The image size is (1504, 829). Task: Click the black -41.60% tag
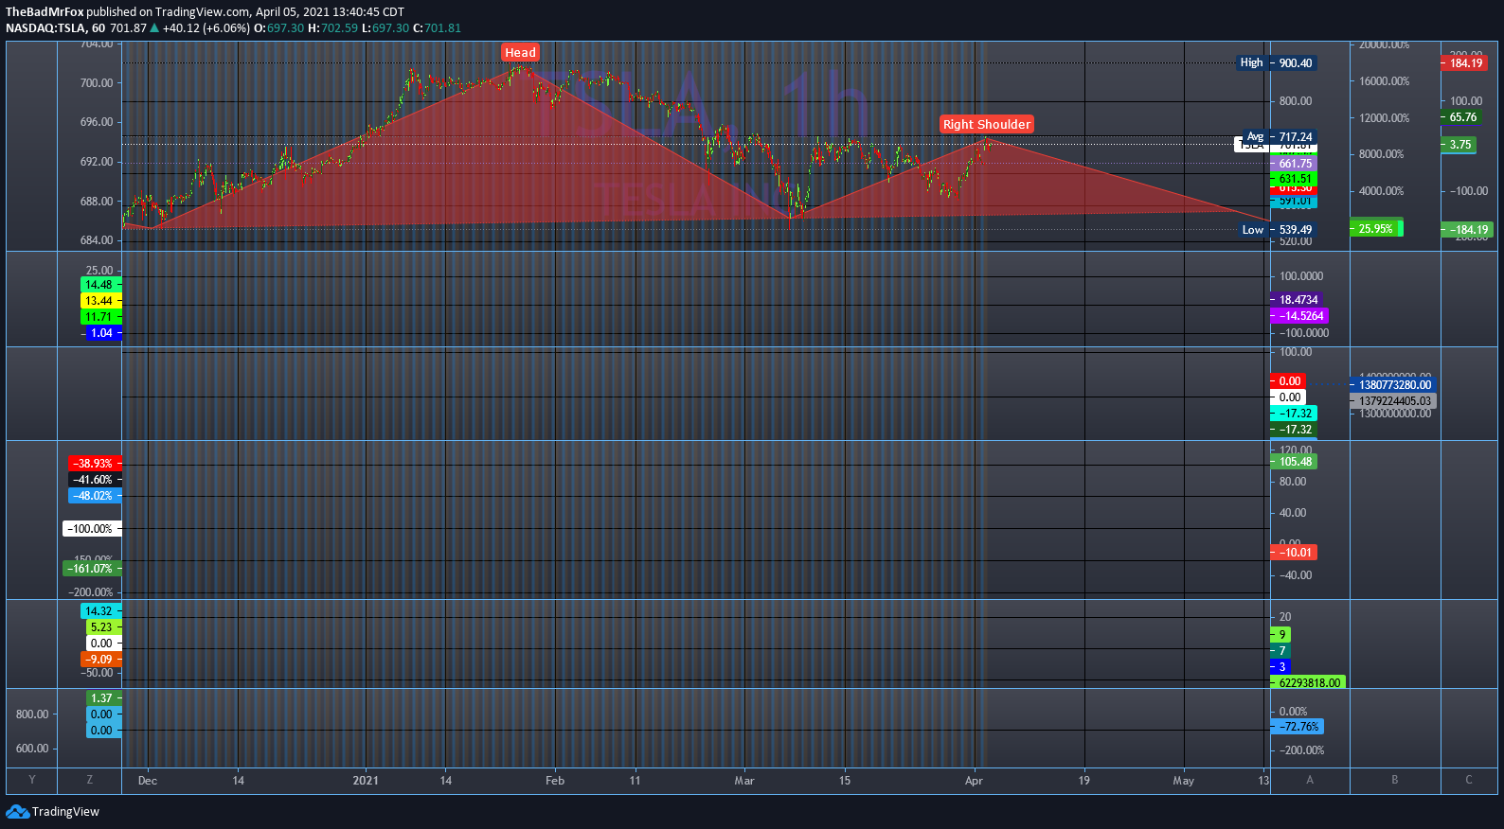tap(95, 480)
